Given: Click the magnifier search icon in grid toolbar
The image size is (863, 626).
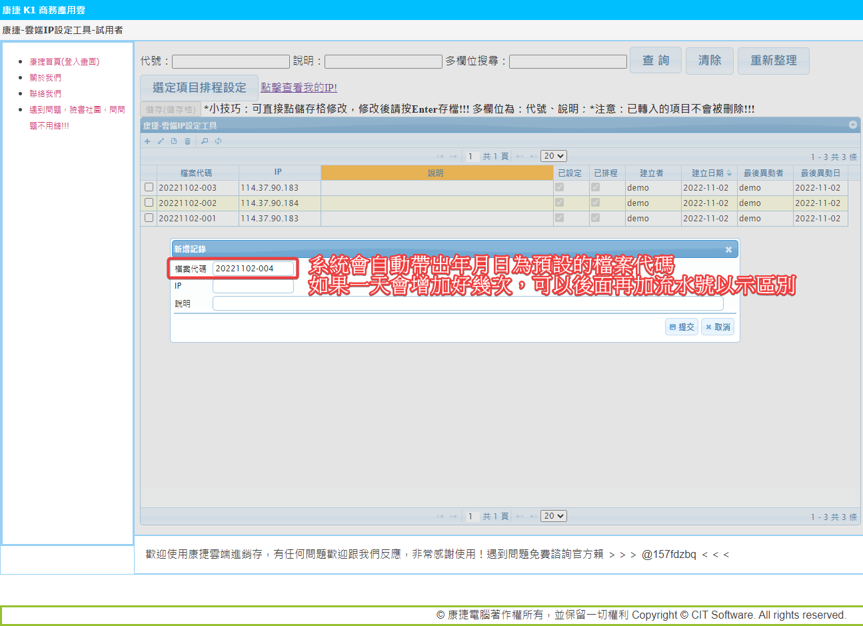Looking at the screenshot, I should (x=205, y=141).
